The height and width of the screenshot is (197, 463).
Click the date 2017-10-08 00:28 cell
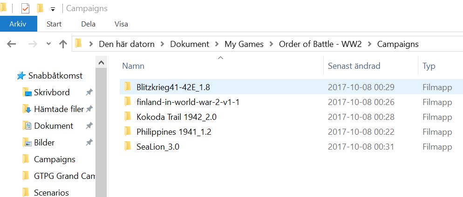[x=361, y=117]
